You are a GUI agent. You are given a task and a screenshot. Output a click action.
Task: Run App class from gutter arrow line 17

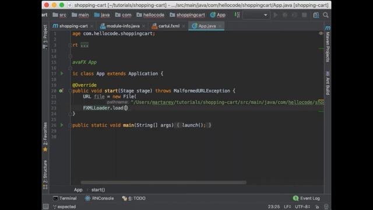tap(62, 73)
